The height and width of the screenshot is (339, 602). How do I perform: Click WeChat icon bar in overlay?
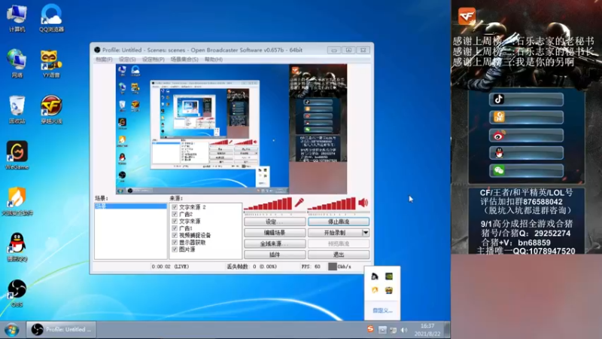click(526, 170)
